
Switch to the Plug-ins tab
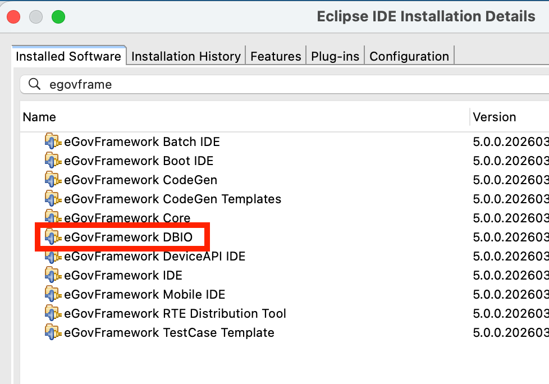coord(335,57)
